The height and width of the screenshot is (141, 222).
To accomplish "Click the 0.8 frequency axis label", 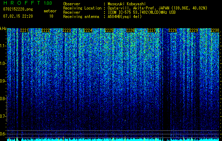I will point(3,99).
